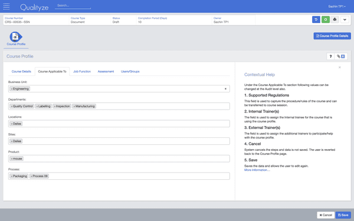Click the Contextual Help heading
The width and height of the screenshot is (354, 221).
point(260,75)
